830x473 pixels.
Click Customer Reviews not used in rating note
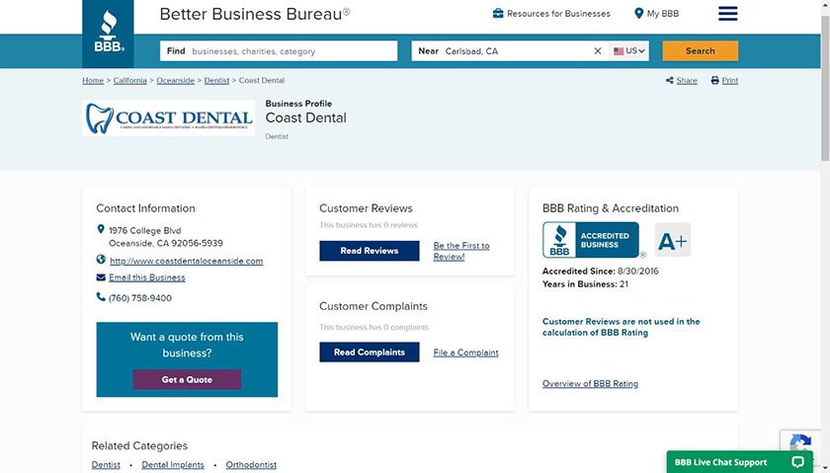pyautogui.click(x=621, y=327)
